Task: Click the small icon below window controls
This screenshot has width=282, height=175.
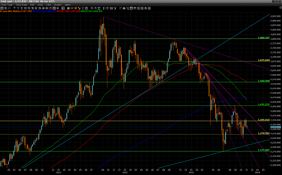Action: pyautogui.click(x=281, y=8)
